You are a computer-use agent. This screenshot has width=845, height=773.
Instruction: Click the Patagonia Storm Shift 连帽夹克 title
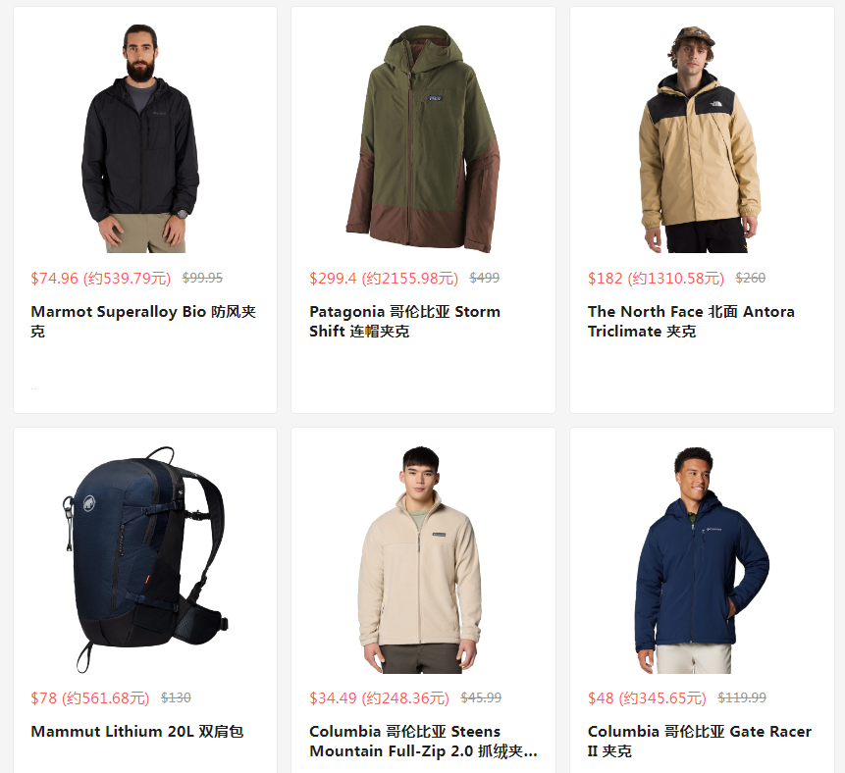coord(404,321)
